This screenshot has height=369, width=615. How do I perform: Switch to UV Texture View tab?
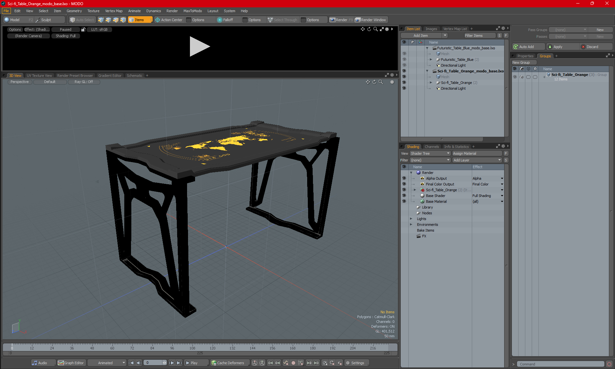(39, 76)
